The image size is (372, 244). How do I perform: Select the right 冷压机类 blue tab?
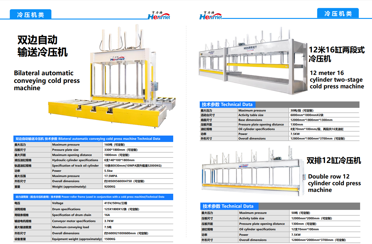click(338, 13)
